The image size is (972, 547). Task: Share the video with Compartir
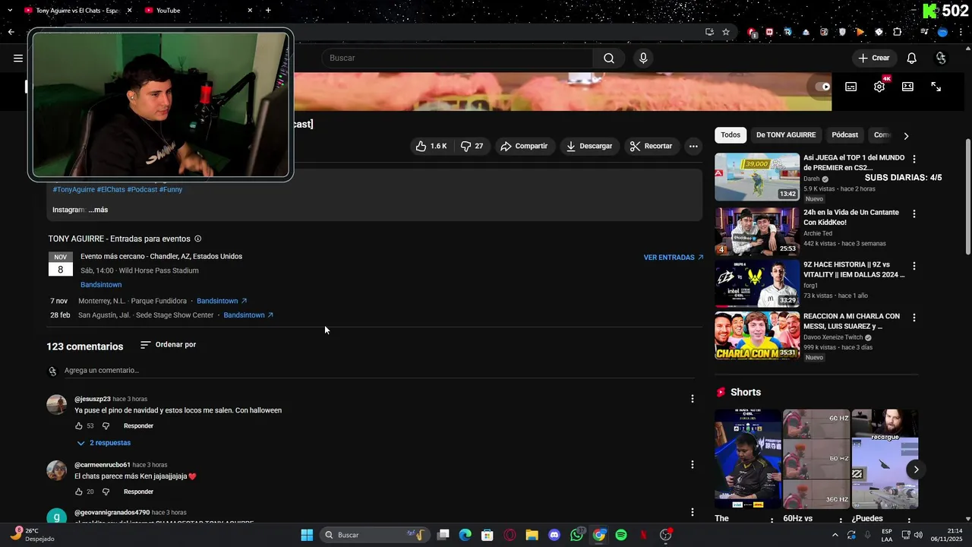(x=523, y=146)
